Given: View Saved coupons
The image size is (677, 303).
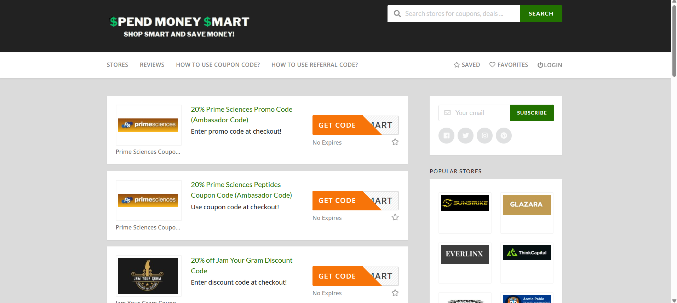Looking at the screenshot, I should [467, 65].
